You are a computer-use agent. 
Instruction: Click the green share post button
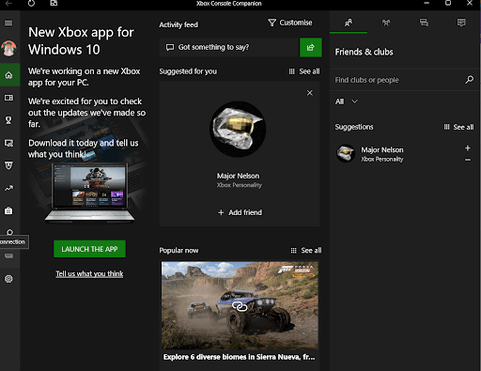(311, 47)
